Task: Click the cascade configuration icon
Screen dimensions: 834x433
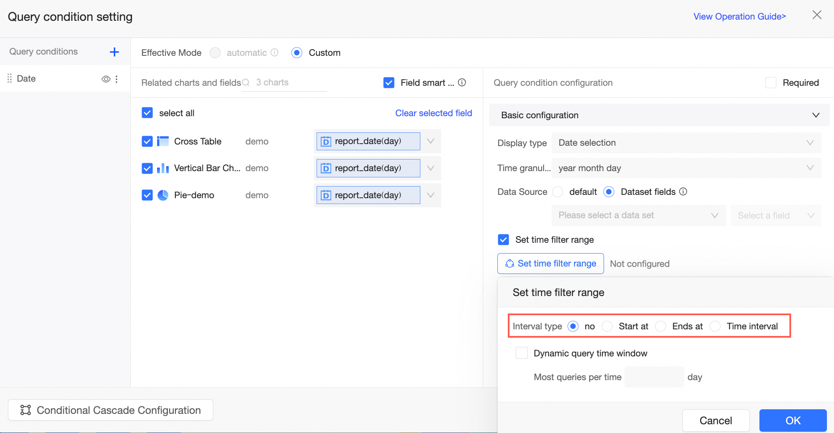Action: (26, 410)
